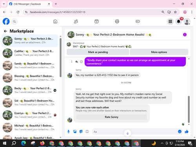The width and height of the screenshot is (196, 147).
Task: Reply to the purple message arrow
Action: pos(76,62)
